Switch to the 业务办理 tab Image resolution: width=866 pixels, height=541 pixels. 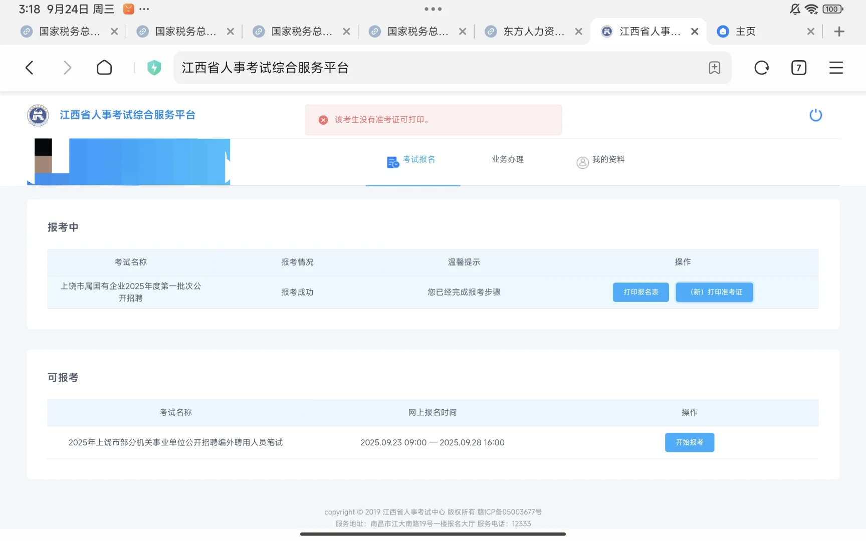(x=507, y=159)
